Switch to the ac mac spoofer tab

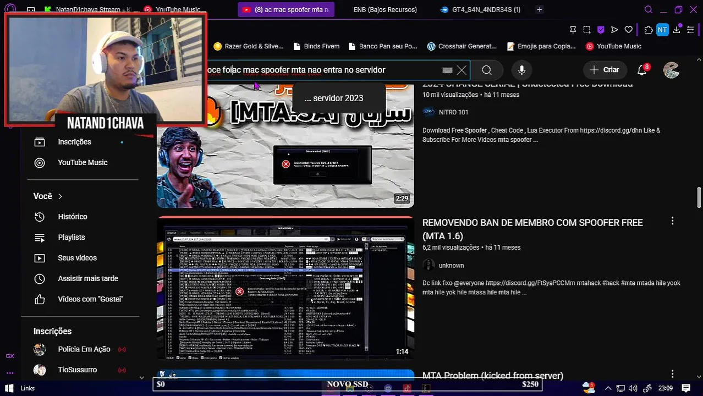286,9
